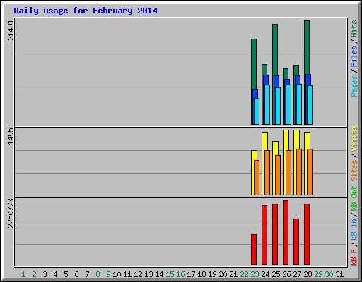Click day 1 on the x-axis

23,274
